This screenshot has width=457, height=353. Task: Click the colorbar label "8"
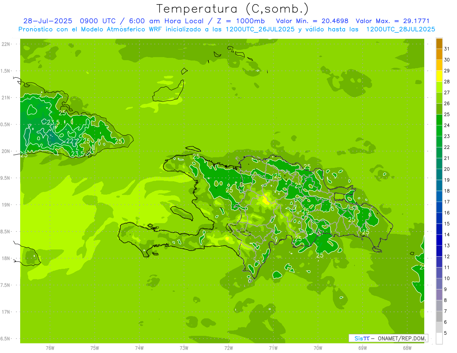446,300
